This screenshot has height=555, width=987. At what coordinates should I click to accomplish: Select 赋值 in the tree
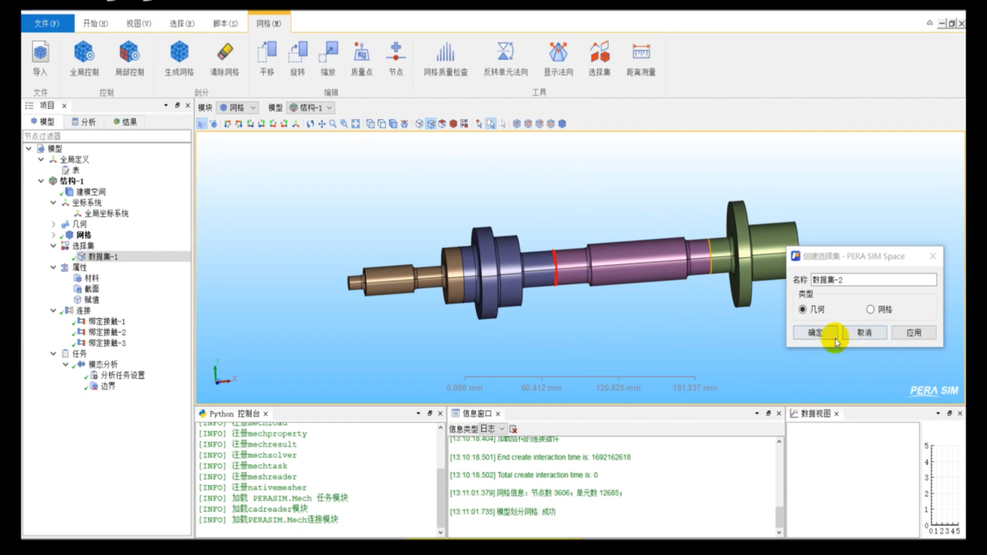[x=91, y=300]
